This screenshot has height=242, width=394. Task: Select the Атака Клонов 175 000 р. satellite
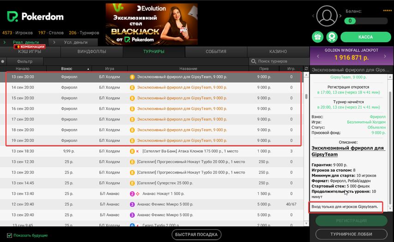151,151
